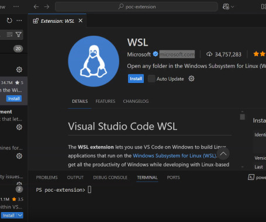Select the Extension: WSL editor tab
Image resolution: width=266 pixels, height=222 pixels.
point(57,21)
